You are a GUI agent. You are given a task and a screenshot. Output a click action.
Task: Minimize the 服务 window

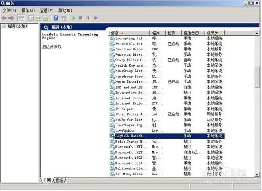tap(246, 3)
